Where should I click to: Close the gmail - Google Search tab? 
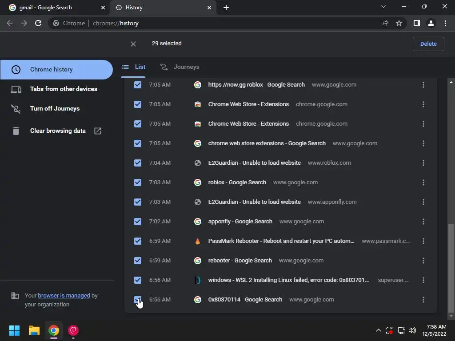tap(103, 8)
